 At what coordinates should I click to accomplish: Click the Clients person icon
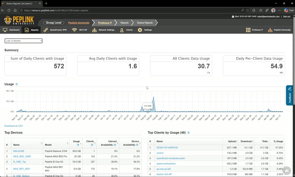(x=122, y=30)
